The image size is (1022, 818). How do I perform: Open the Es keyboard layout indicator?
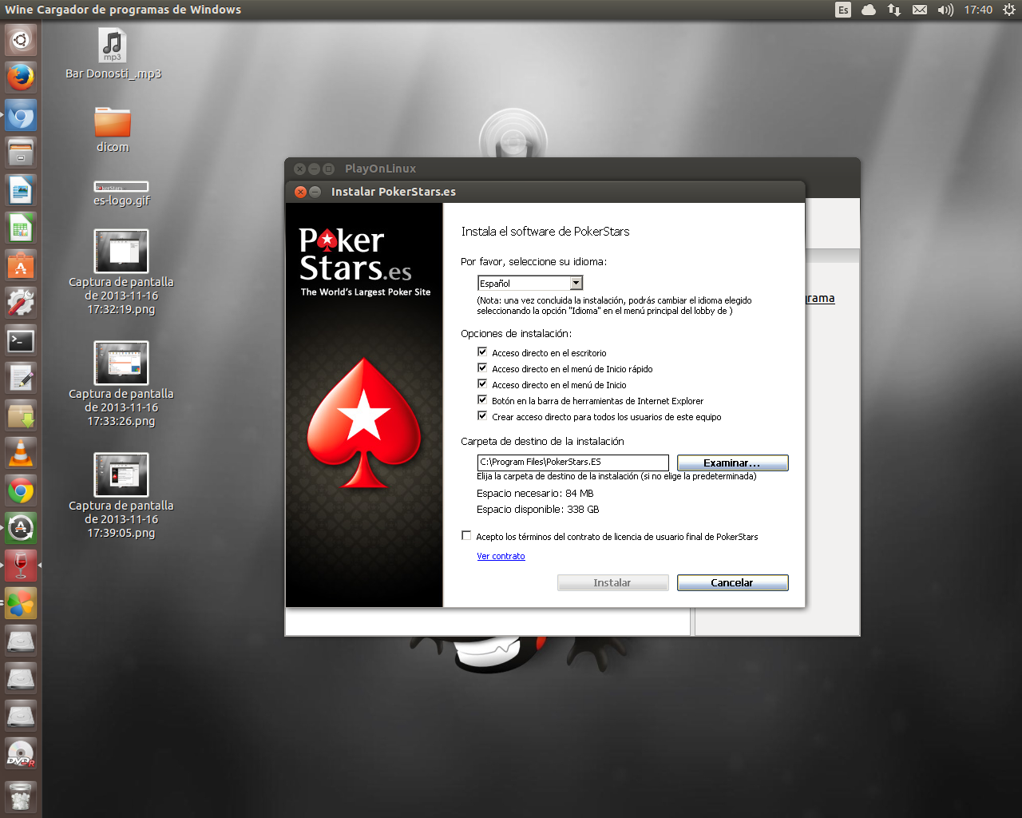pos(843,10)
